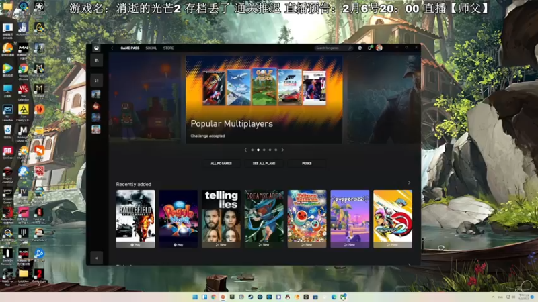Image resolution: width=538 pixels, height=302 pixels.
Task: Show hidden system tray icons chevron
Action: pyautogui.click(x=493, y=297)
